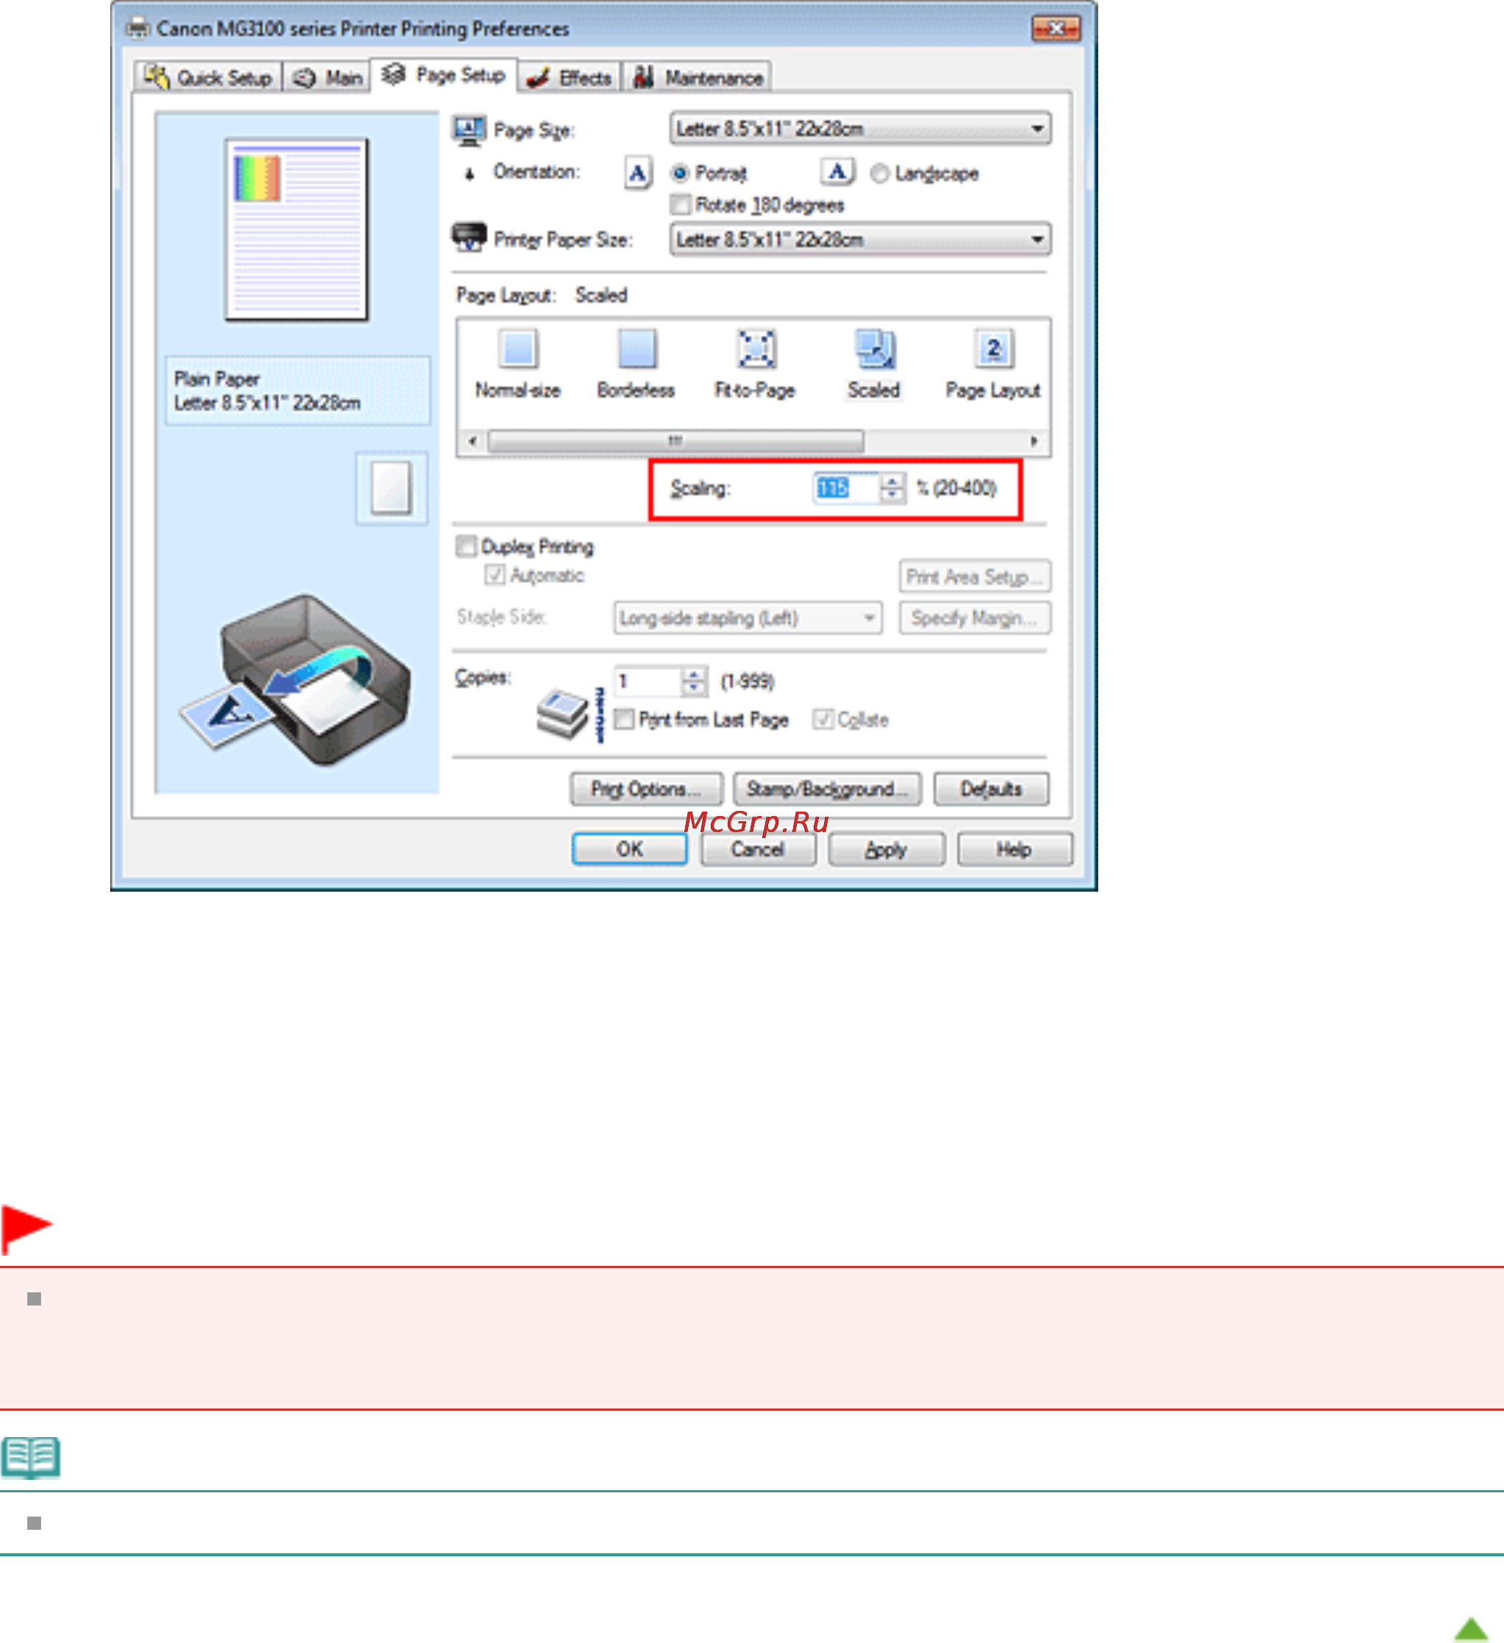Open the Printer Paper Size dropdown
This screenshot has width=1504, height=1643.
860,240
